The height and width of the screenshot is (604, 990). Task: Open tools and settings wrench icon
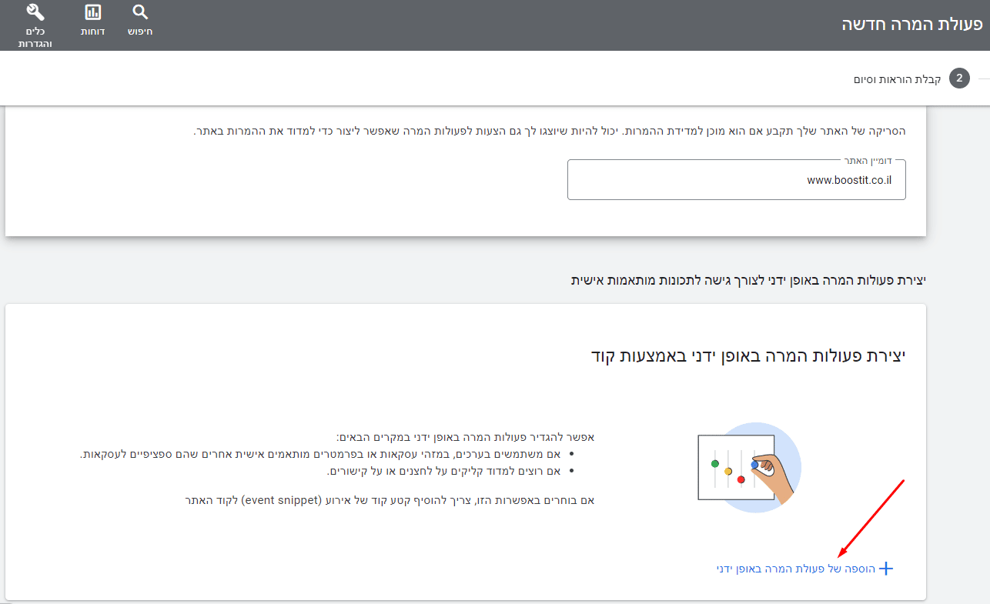tap(35, 12)
